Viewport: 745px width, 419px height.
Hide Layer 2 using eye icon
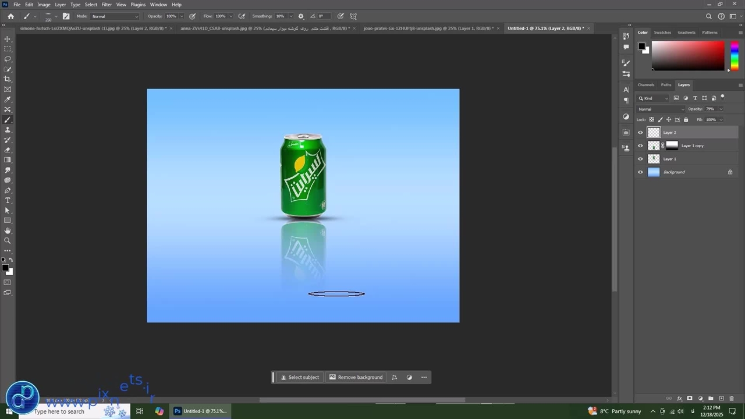(x=640, y=133)
